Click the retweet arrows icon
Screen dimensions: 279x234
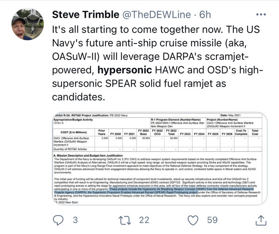pos(125,220)
